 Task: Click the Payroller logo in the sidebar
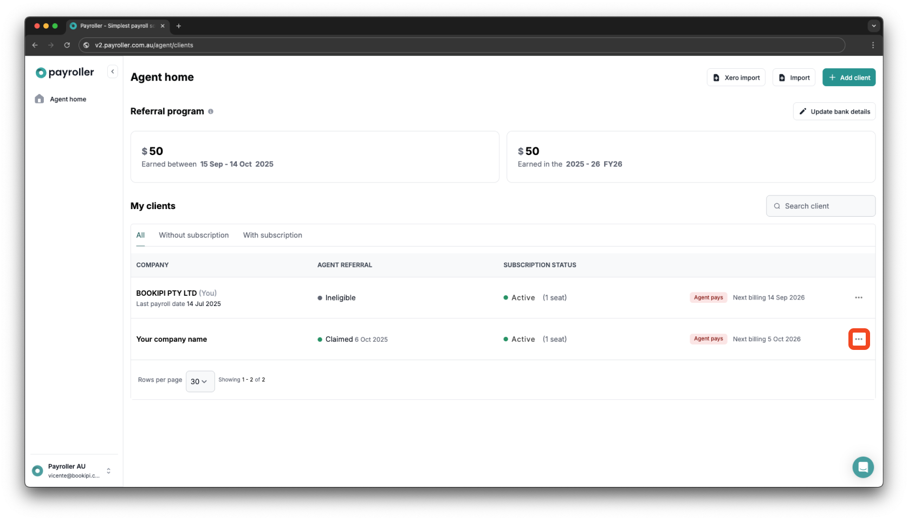point(64,72)
